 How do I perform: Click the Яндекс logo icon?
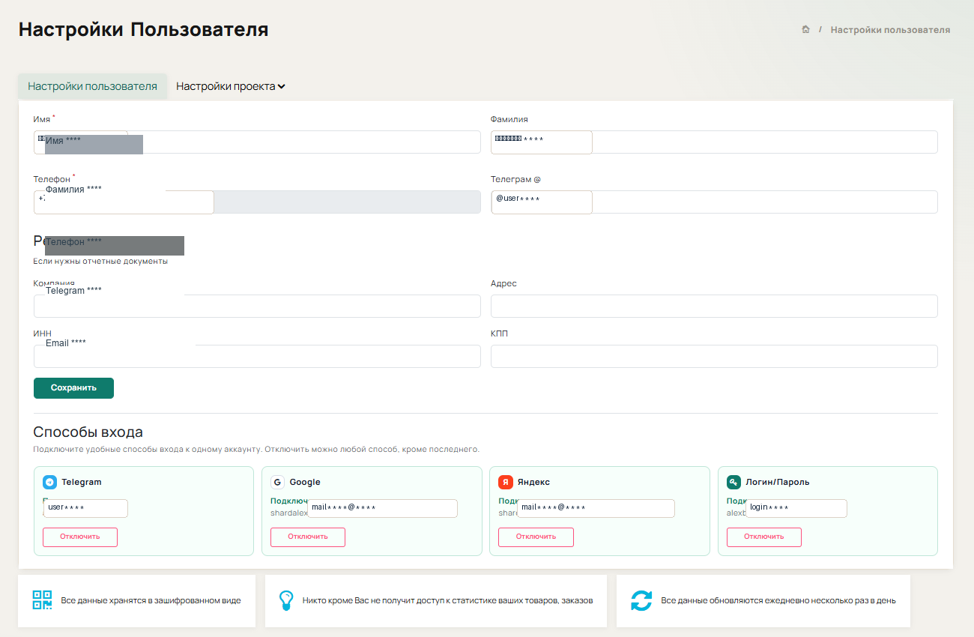pyautogui.click(x=505, y=482)
